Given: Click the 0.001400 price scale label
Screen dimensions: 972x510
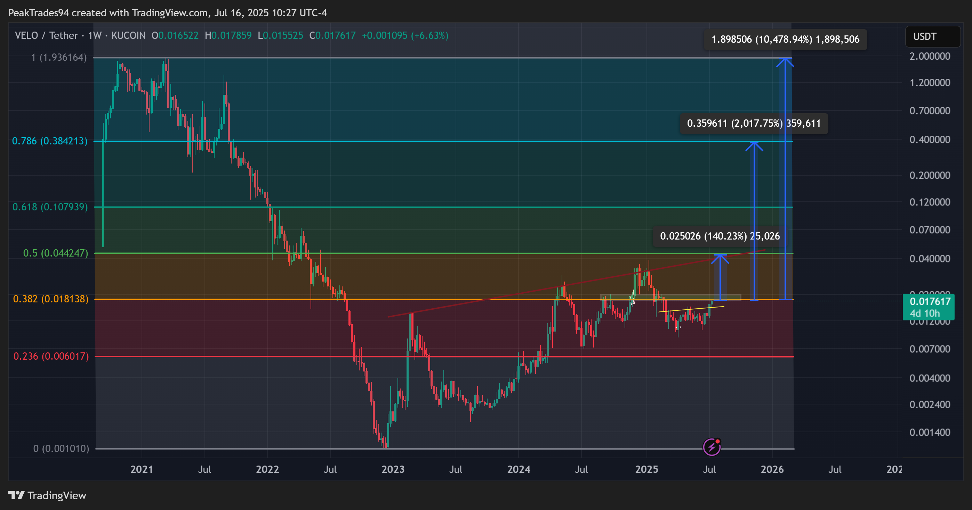Looking at the screenshot, I should point(930,433).
